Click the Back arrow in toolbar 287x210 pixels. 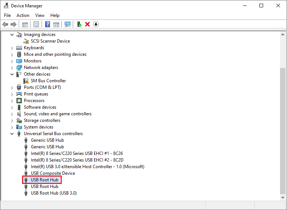click(5, 24)
